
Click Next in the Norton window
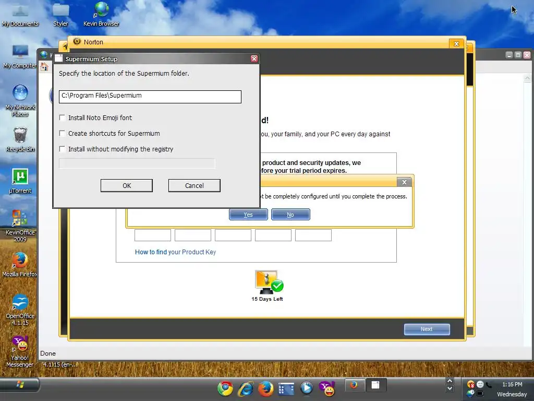[x=427, y=329]
